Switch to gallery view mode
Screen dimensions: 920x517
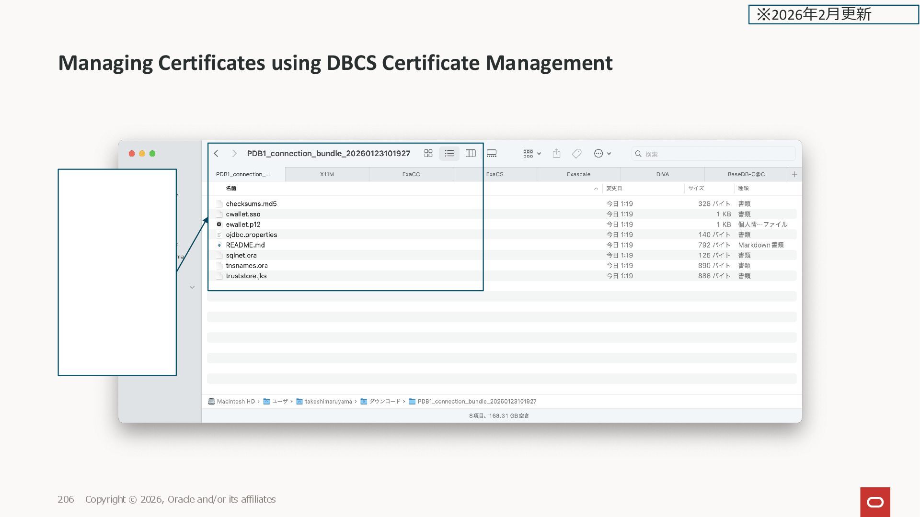[x=492, y=153]
